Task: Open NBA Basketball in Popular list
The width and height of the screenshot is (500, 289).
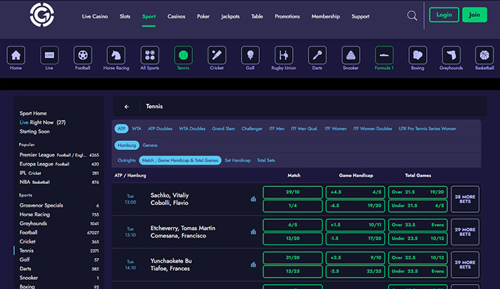Action: click(x=59, y=182)
